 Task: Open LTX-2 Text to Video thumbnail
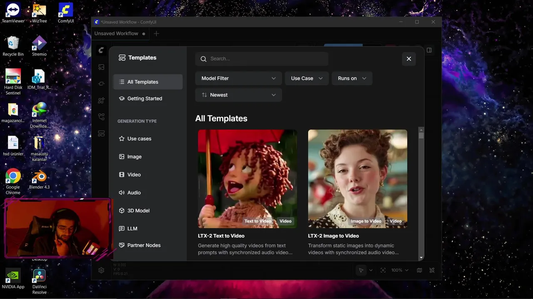(247, 179)
